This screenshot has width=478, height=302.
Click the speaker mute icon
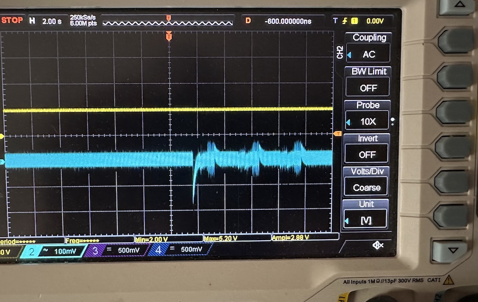(x=378, y=245)
